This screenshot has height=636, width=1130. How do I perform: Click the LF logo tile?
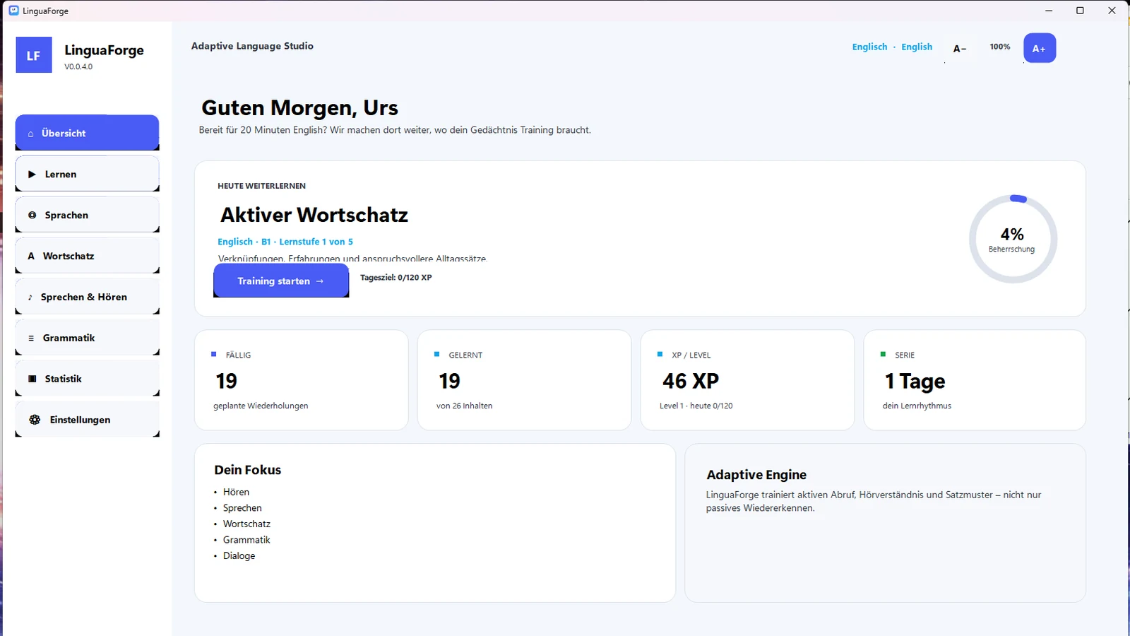[x=34, y=55]
